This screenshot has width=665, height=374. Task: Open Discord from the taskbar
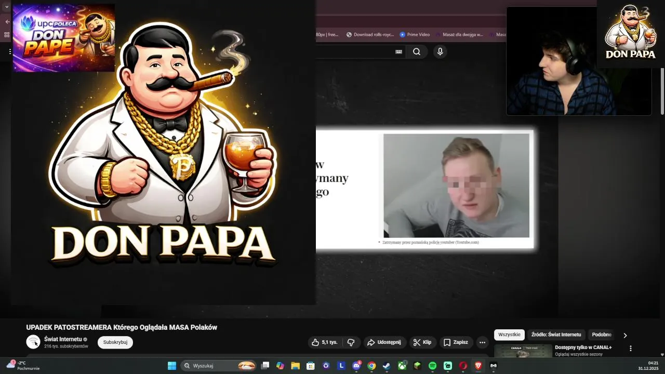tap(356, 366)
